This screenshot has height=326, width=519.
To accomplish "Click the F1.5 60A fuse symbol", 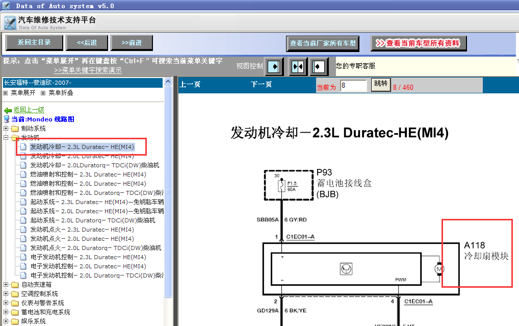I will pyautogui.click(x=282, y=186).
